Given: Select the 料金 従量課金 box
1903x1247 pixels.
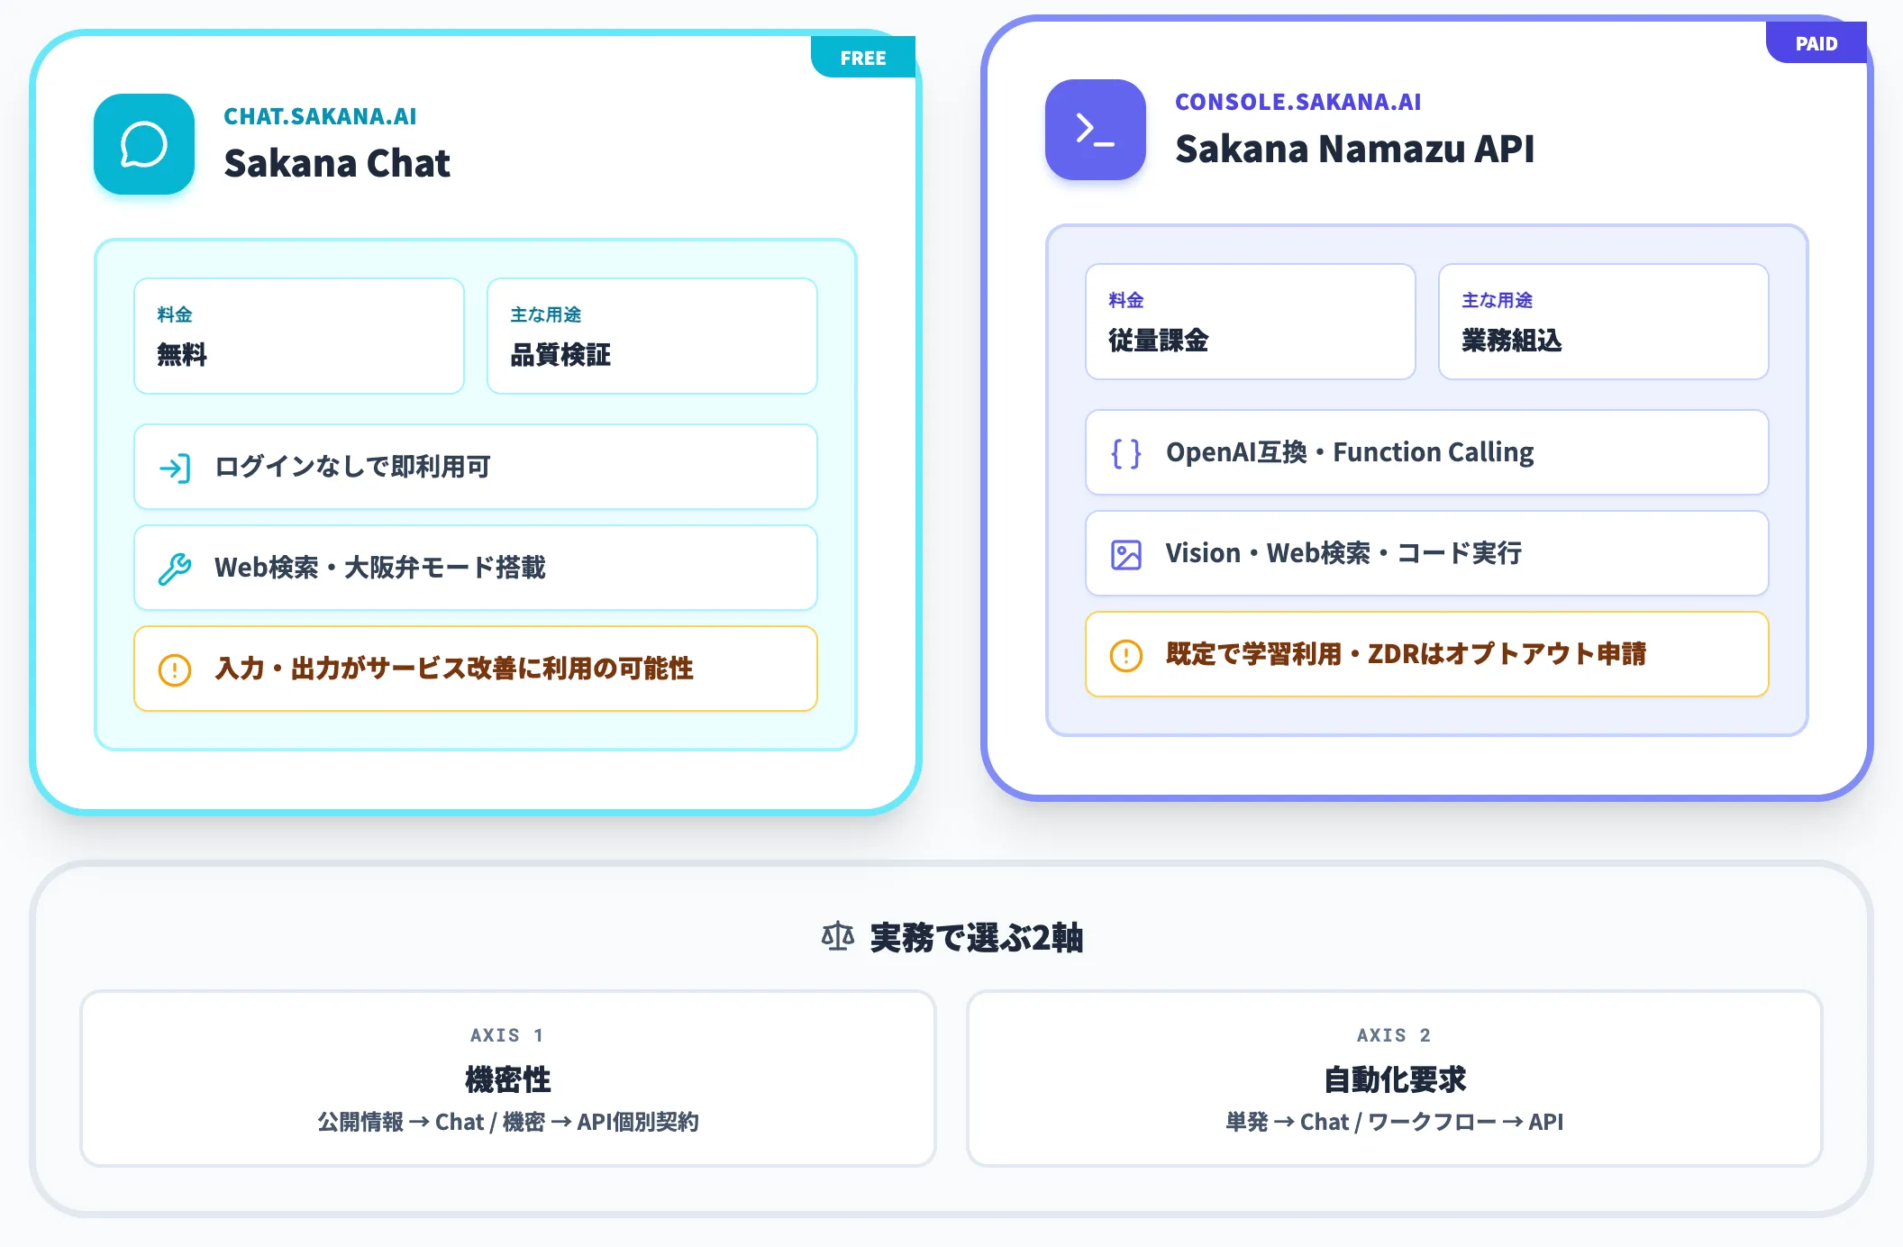Looking at the screenshot, I should coord(1251,322).
